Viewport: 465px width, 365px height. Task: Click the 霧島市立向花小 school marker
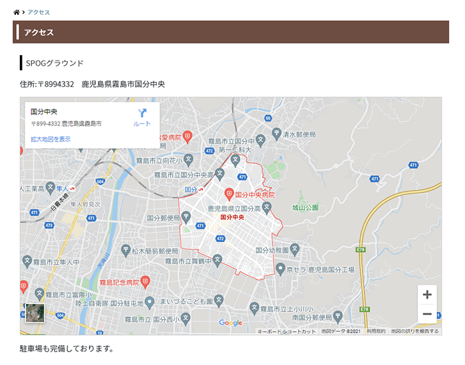click(x=188, y=160)
